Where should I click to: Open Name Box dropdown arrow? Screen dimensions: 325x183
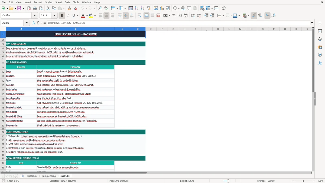[27, 23]
